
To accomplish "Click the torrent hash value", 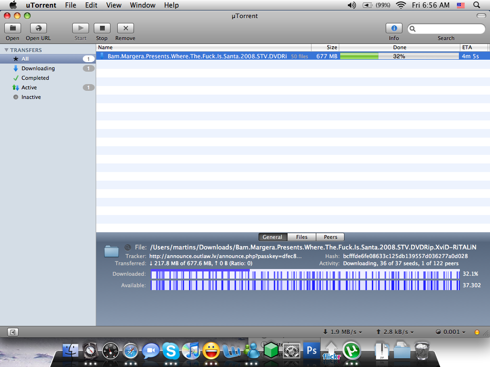I will (405, 256).
